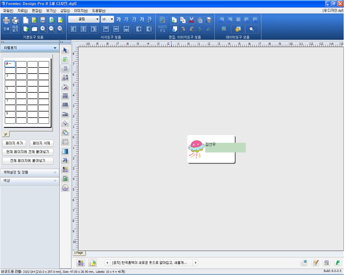Show previous notice with left arrow

click(x=107, y=263)
